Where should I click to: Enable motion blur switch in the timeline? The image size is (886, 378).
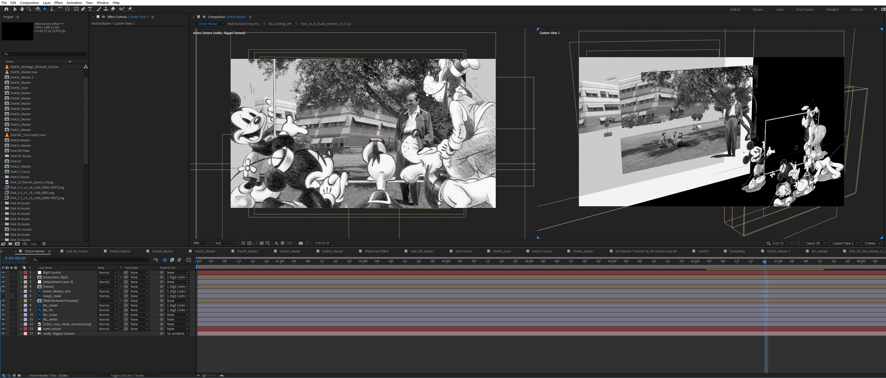179,260
